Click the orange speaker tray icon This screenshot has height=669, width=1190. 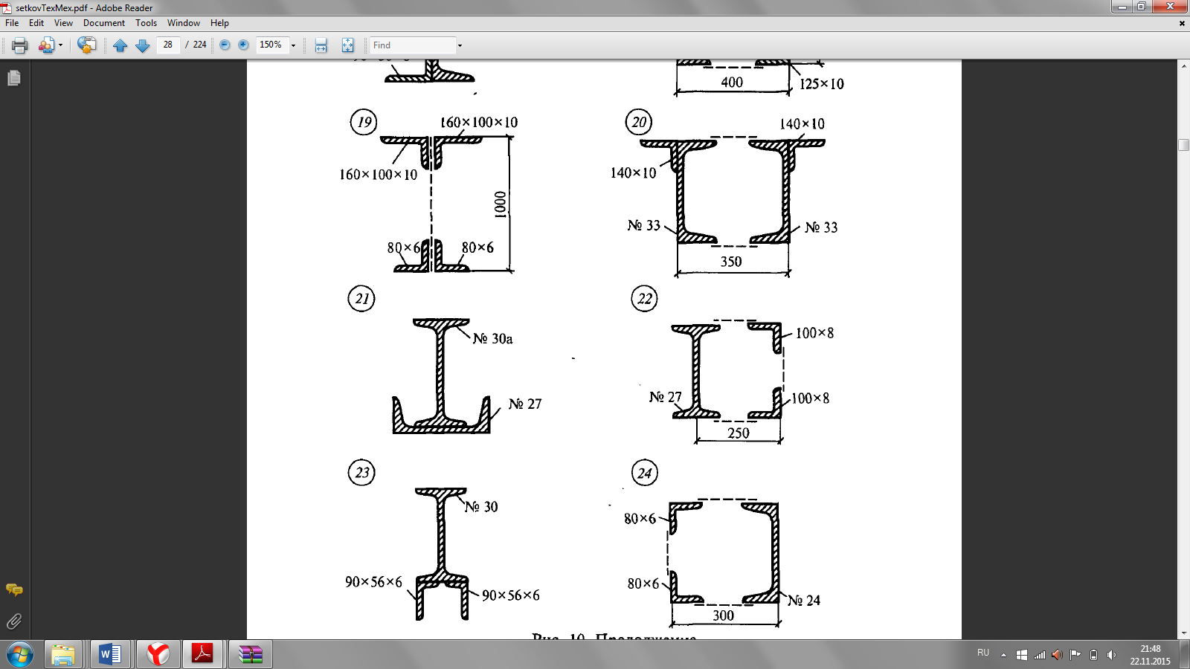(1057, 655)
